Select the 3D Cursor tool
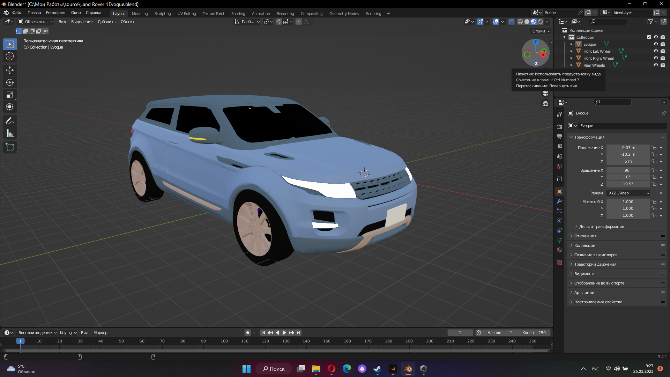The height and width of the screenshot is (377, 670). (x=10, y=56)
